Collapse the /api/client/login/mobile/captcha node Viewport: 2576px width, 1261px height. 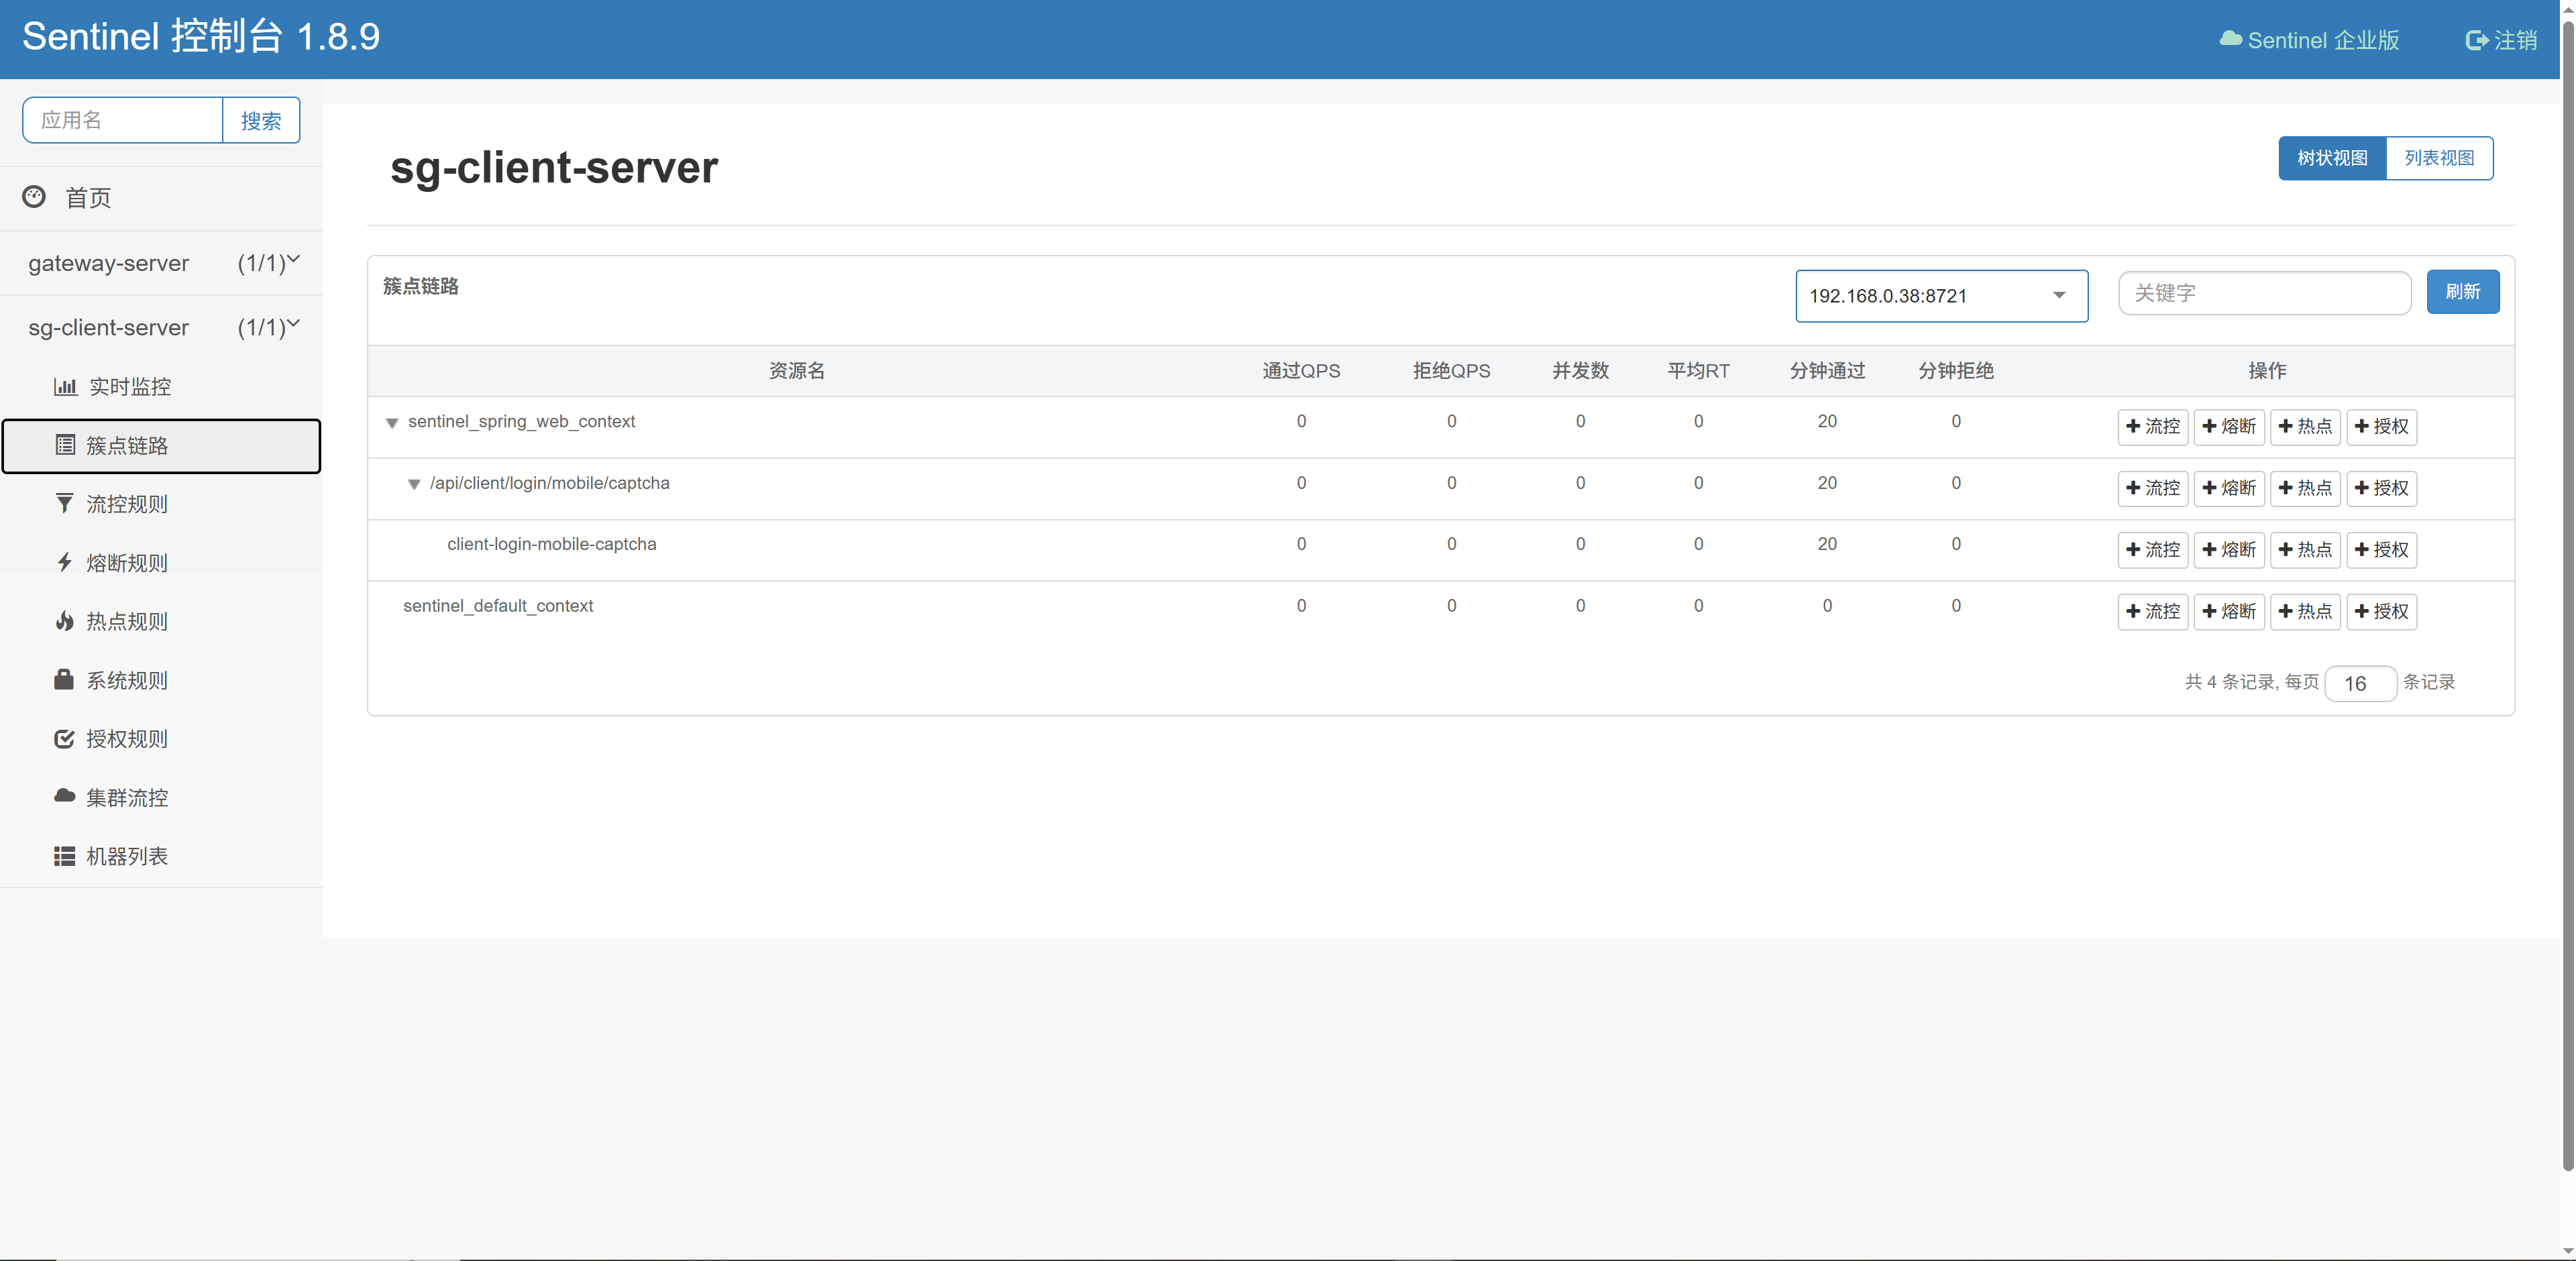coord(413,484)
